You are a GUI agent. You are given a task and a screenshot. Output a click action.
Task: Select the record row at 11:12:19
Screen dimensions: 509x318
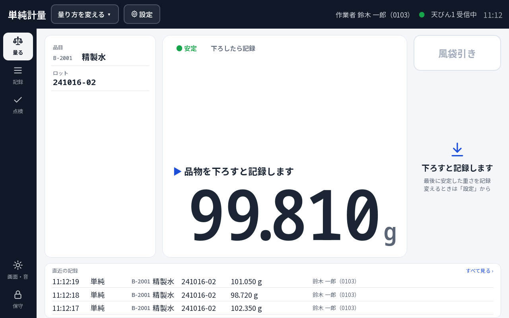pyautogui.click(x=273, y=281)
